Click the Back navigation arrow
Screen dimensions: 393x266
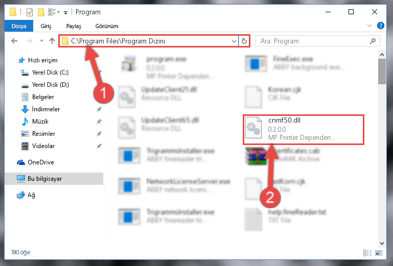14,41
